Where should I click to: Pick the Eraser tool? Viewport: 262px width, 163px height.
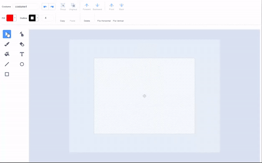[x=22, y=44]
